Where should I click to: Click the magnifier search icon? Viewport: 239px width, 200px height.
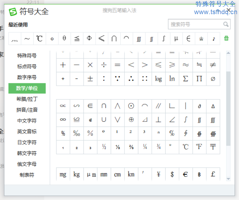point(226,24)
